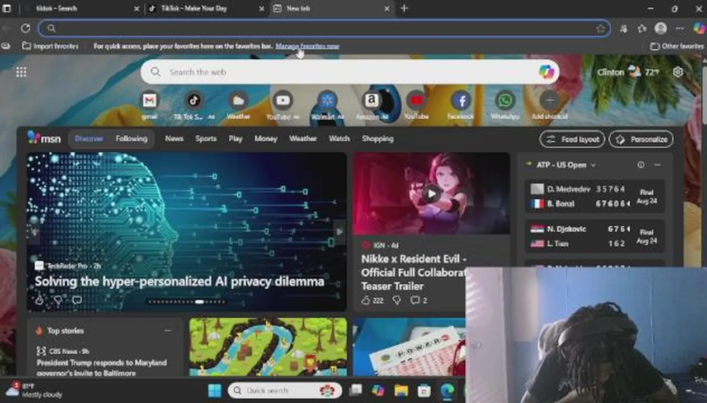707x403 pixels.
Task: Open the gmail shortcut
Action: tap(149, 105)
